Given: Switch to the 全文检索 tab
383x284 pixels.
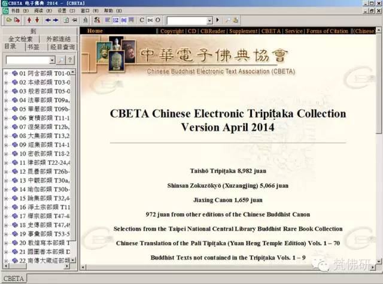Looking at the screenshot, I should coord(20,39).
